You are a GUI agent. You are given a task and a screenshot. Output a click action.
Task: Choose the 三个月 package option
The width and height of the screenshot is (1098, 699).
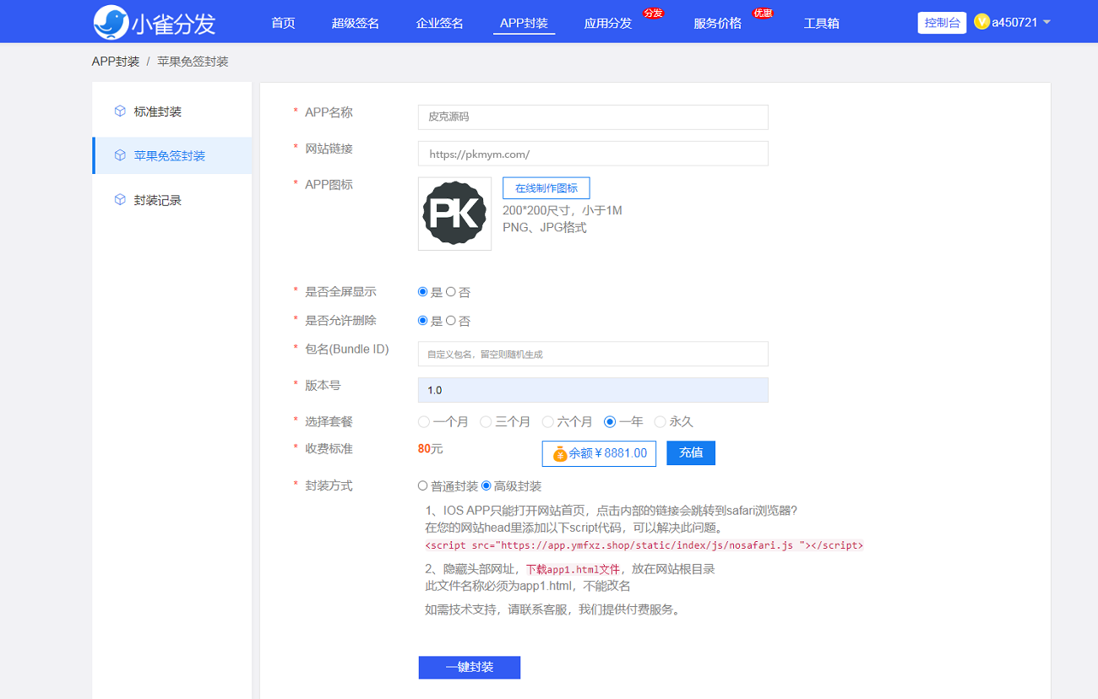[x=486, y=422]
